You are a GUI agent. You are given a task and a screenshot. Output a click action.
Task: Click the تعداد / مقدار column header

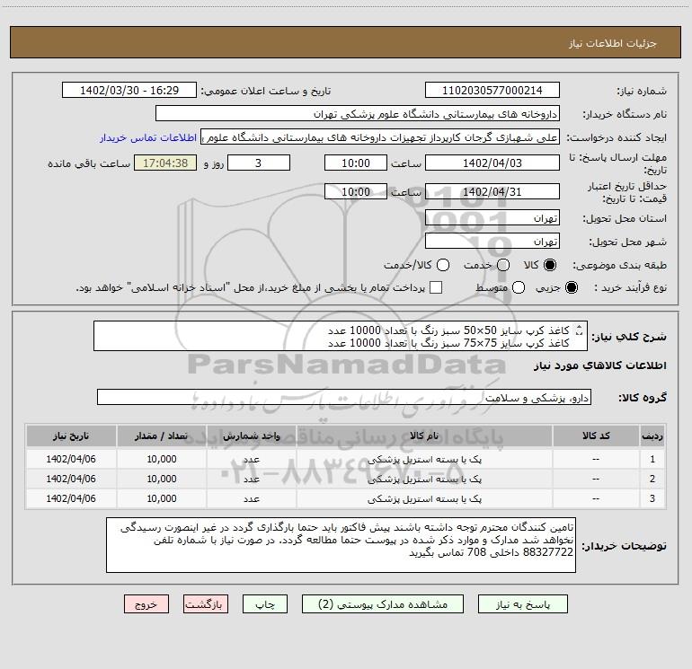point(162,436)
